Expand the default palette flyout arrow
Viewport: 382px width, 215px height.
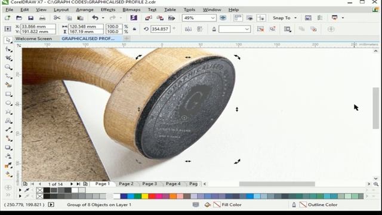click(x=20, y=196)
